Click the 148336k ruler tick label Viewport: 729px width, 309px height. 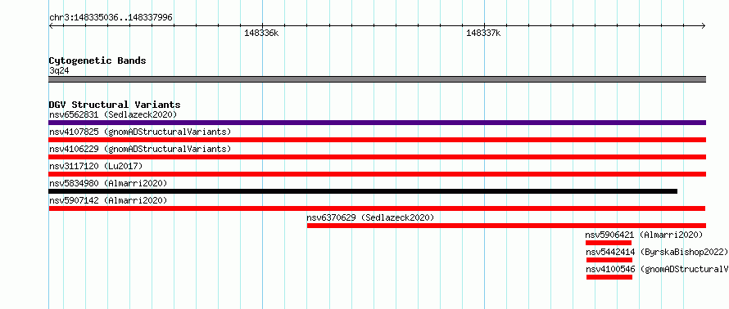click(x=261, y=33)
